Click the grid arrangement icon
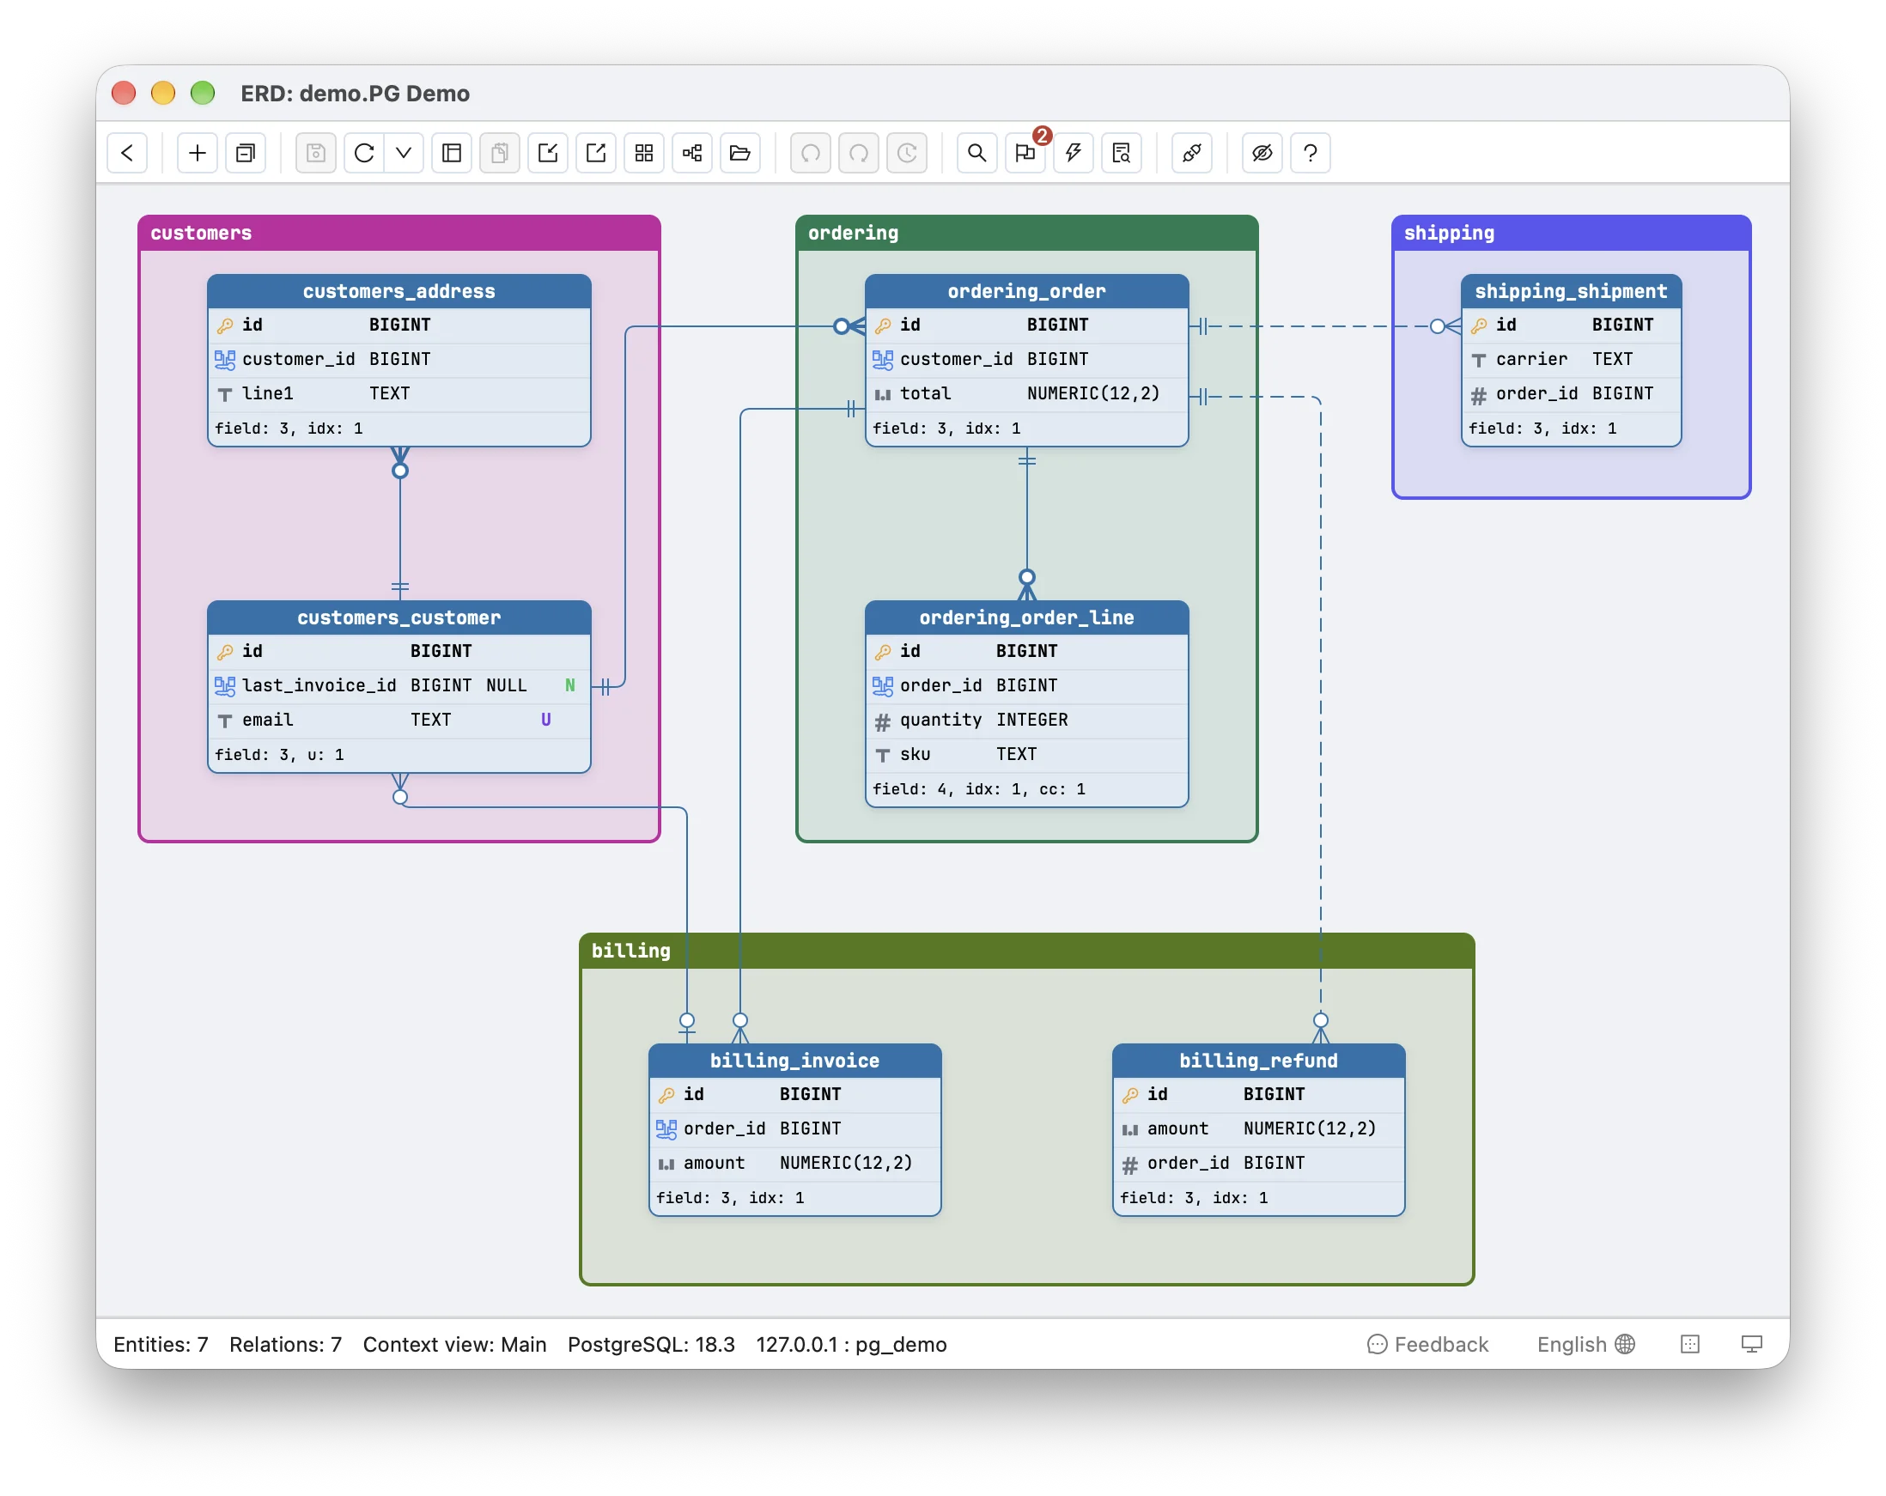Screen dimensions: 1886x1496 [x=644, y=153]
